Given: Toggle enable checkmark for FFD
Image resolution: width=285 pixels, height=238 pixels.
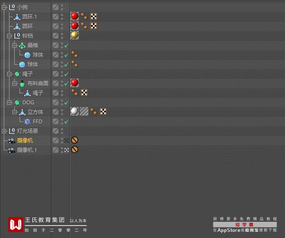Looking at the screenshot, I should 66,122.
